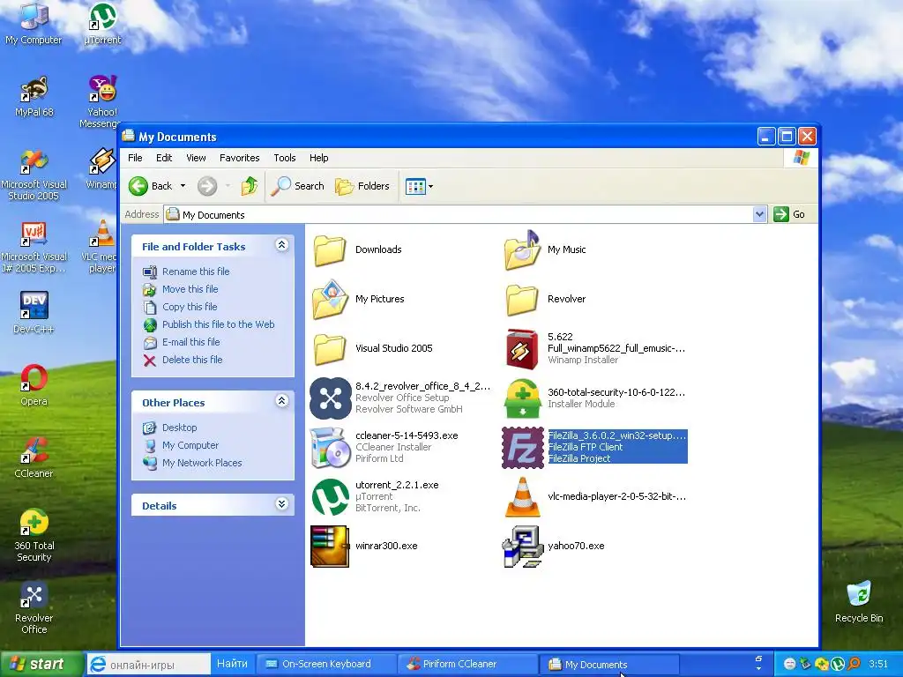Switch to On-Screen Keyboard taskbar button
Image resolution: width=903 pixels, height=677 pixels.
pyautogui.click(x=325, y=664)
